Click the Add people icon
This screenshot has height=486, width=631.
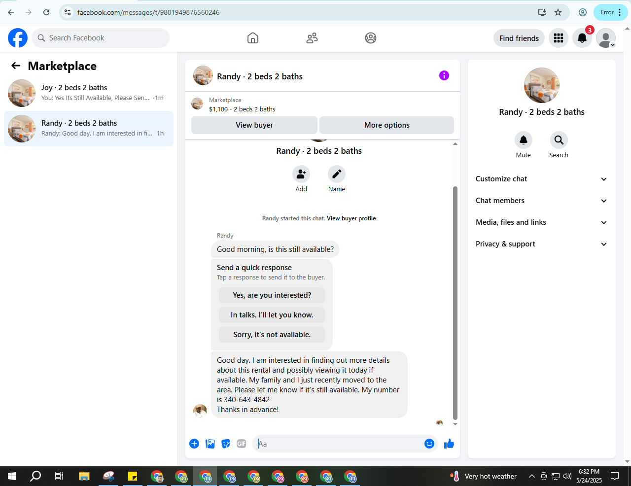[301, 174]
